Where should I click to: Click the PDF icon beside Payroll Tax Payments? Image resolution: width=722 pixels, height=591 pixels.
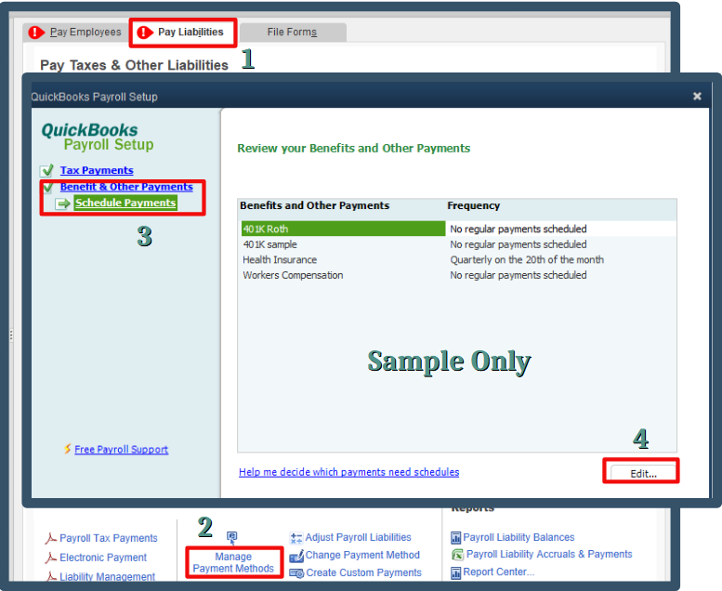tap(50, 538)
